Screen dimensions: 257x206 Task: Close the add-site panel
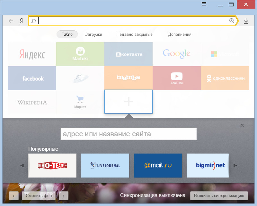[x=242, y=125]
